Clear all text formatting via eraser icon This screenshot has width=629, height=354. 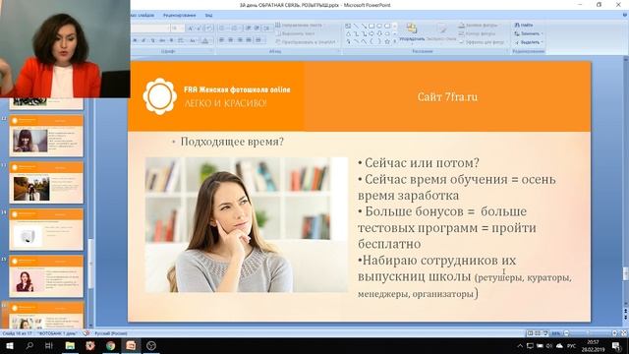pos(208,29)
